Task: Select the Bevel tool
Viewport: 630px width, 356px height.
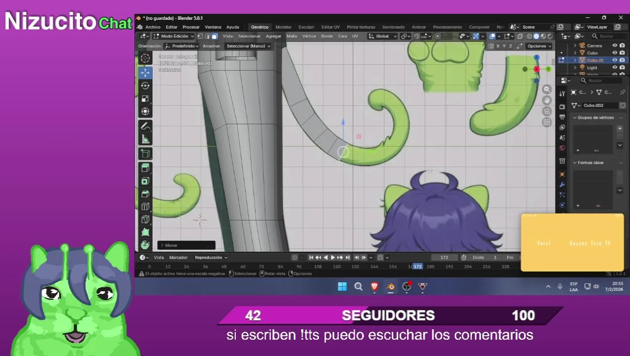Action: (x=145, y=194)
